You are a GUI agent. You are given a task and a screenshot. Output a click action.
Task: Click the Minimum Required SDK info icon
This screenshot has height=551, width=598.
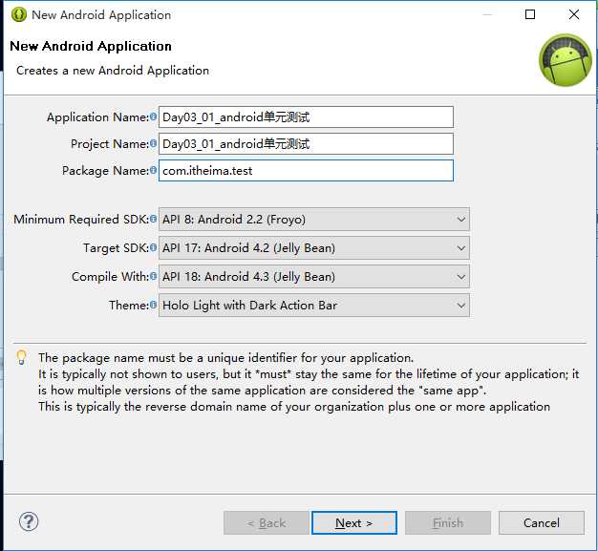(153, 219)
